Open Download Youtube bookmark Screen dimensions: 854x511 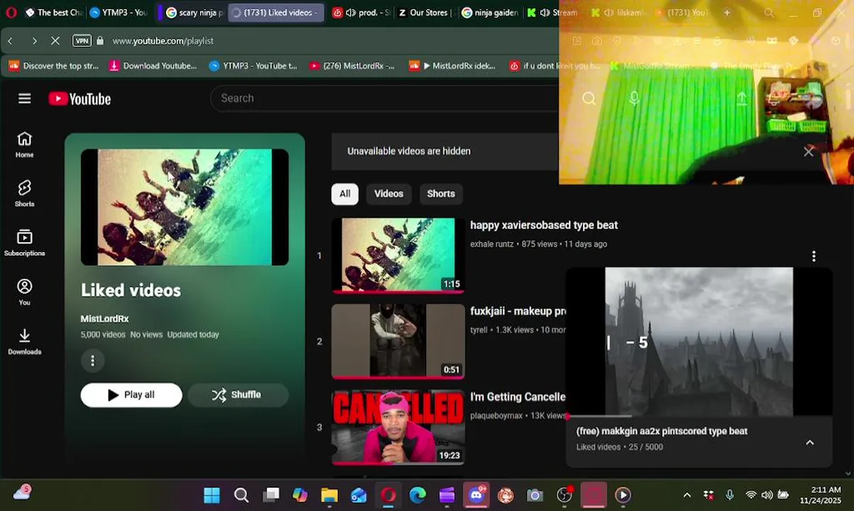tap(153, 66)
